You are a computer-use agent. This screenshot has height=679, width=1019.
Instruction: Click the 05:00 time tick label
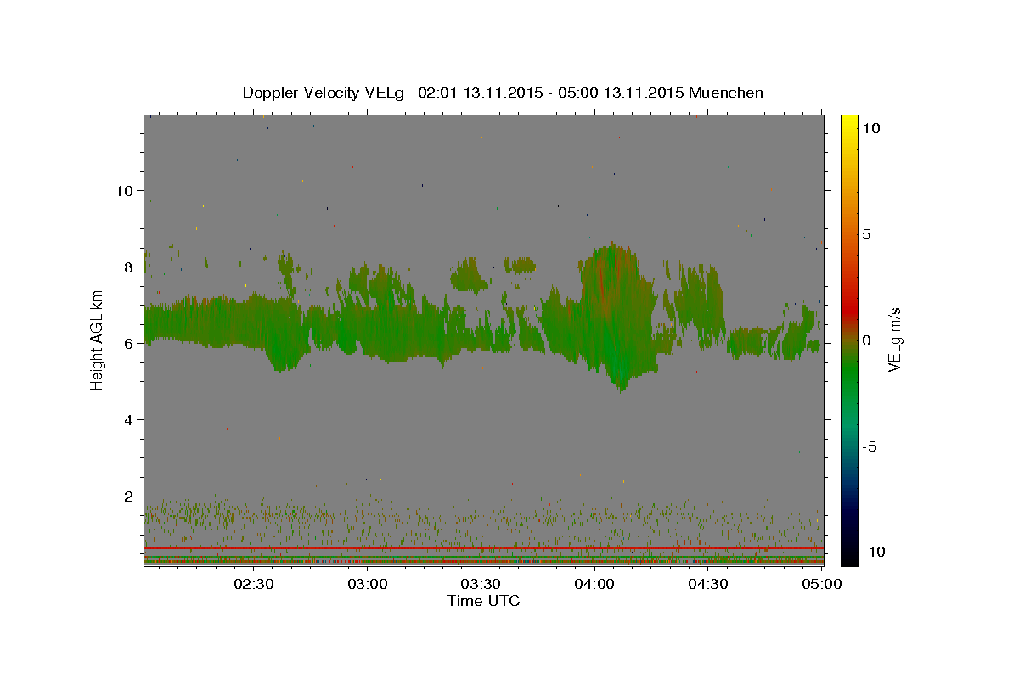click(x=820, y=584)
